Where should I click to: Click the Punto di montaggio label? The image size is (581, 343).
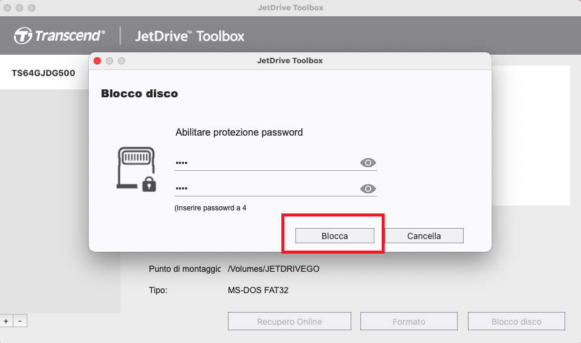click(x=185, y=269)
